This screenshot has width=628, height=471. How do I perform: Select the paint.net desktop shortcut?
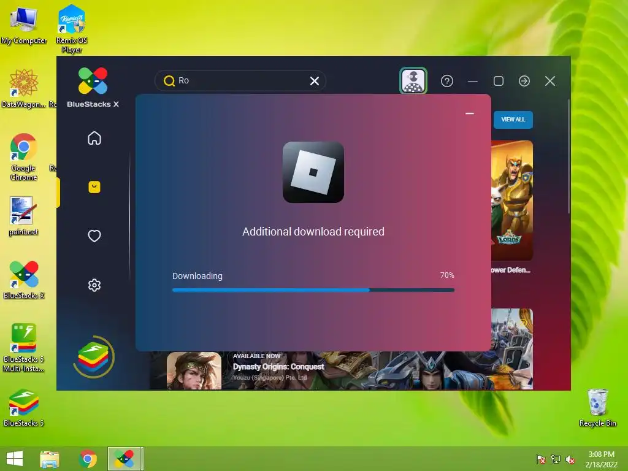tap(24, 216)
